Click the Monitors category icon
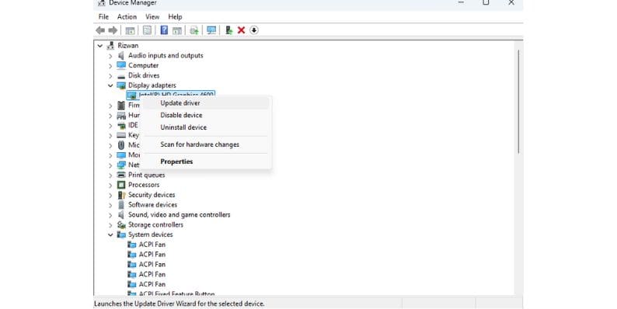 [121, 155]
